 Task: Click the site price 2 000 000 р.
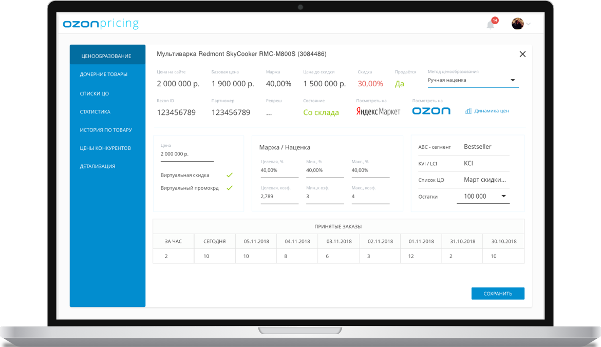pos(178,84)
